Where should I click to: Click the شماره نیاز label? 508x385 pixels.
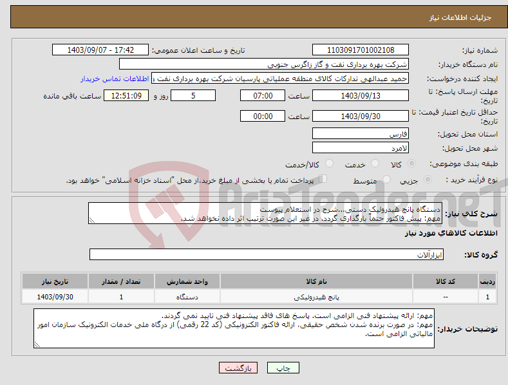tap(480, 51)
